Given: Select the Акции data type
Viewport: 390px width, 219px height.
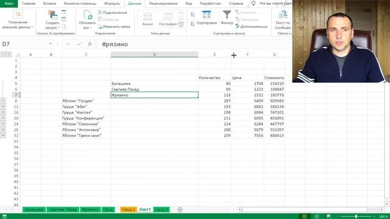Looking at the screenshot, I should coord(147,19).
